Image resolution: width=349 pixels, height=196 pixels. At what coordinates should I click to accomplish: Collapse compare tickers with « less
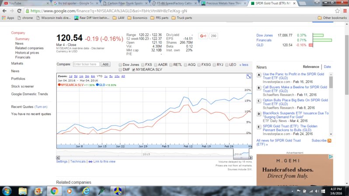point(244,65)
